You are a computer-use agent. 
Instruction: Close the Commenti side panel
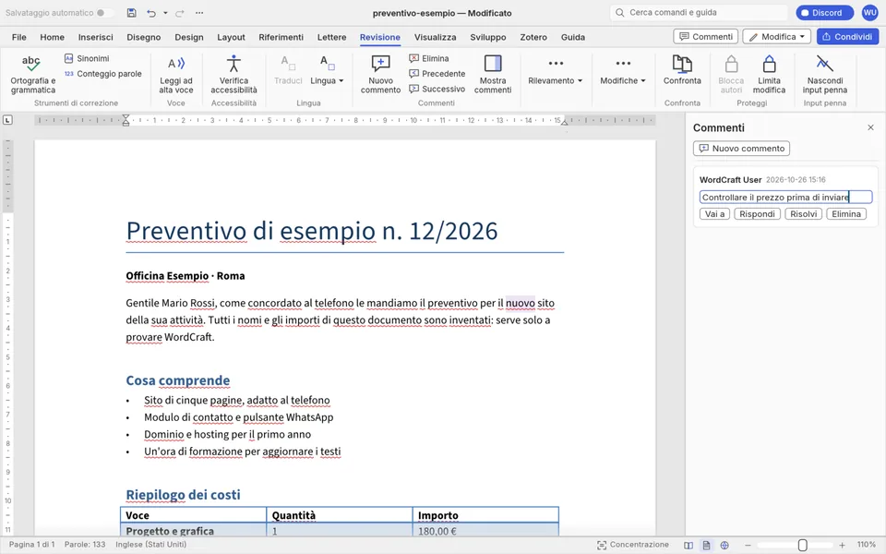[870, 127]
